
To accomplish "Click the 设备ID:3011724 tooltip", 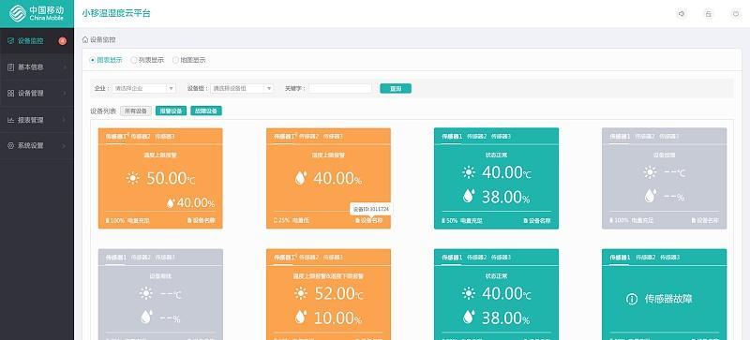I will [x=371, y=209].
